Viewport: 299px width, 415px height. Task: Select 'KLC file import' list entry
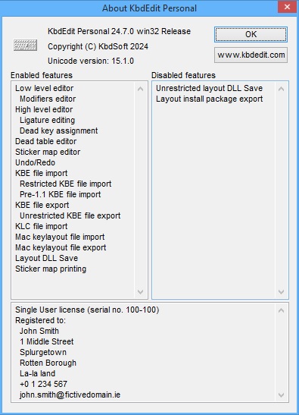tap(41, 226)
